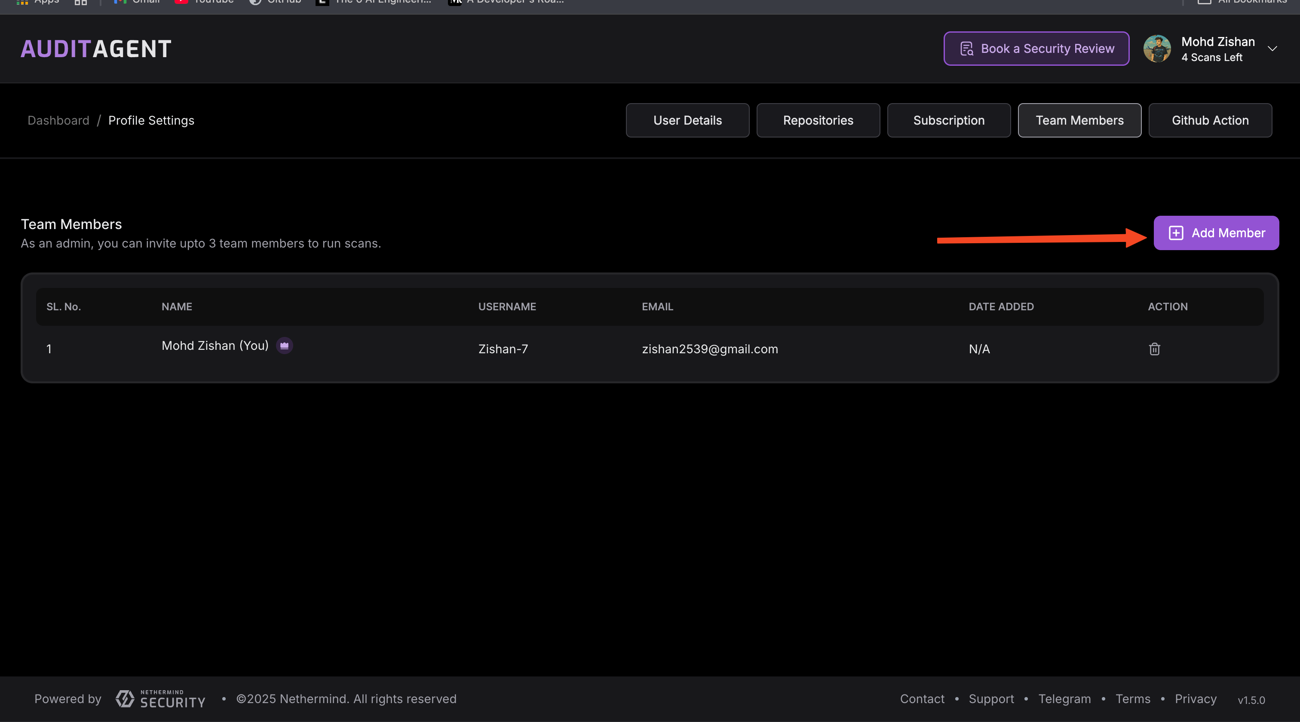This screenshot has width=1300, height=722.
Task: Open the Contact footer link
Action: (x=922, y=699)
